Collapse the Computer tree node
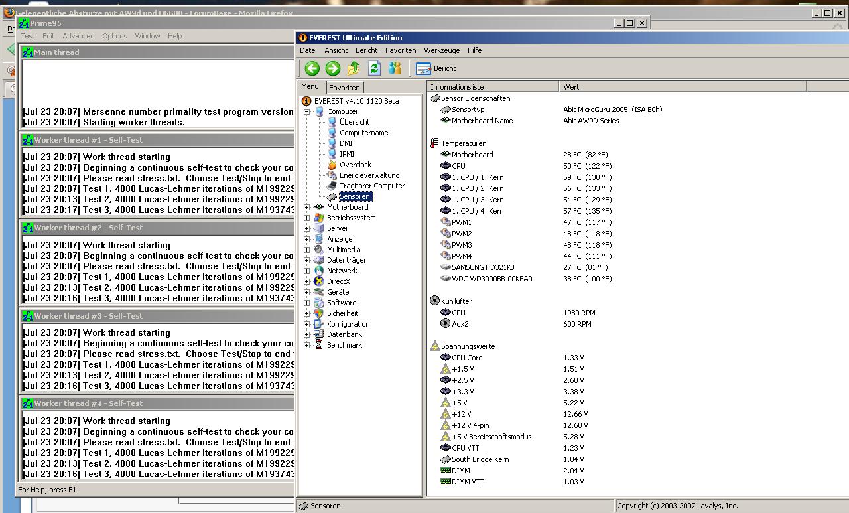Screen dimensions: 849x513 (307, 111)
